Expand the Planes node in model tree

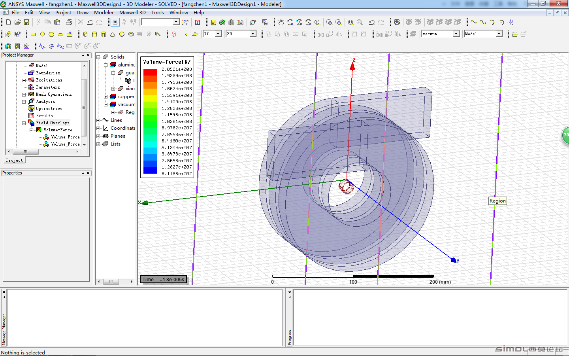tap(98, 136)
